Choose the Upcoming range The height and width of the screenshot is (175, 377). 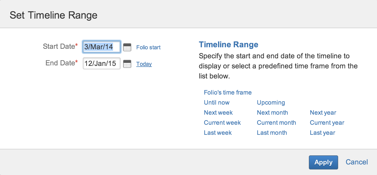[271, 103]
